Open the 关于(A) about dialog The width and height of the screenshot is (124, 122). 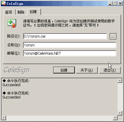point(87,70)
